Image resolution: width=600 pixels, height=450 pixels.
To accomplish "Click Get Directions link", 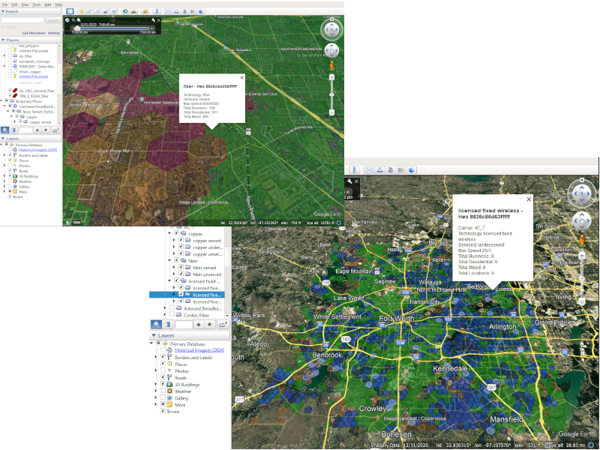I will [34, 33].
